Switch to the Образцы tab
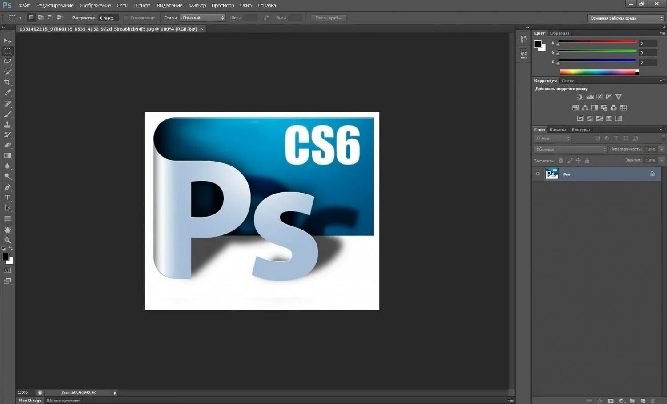The image size is (667, 404). click(x=559, y=33)
